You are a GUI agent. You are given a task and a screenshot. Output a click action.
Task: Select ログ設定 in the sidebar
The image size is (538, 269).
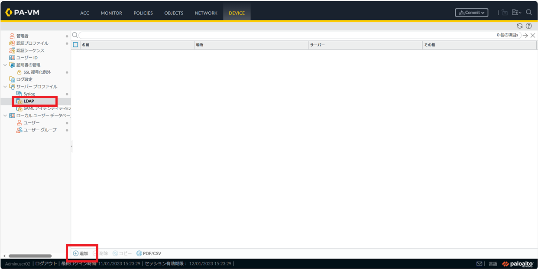coord(24,79)
